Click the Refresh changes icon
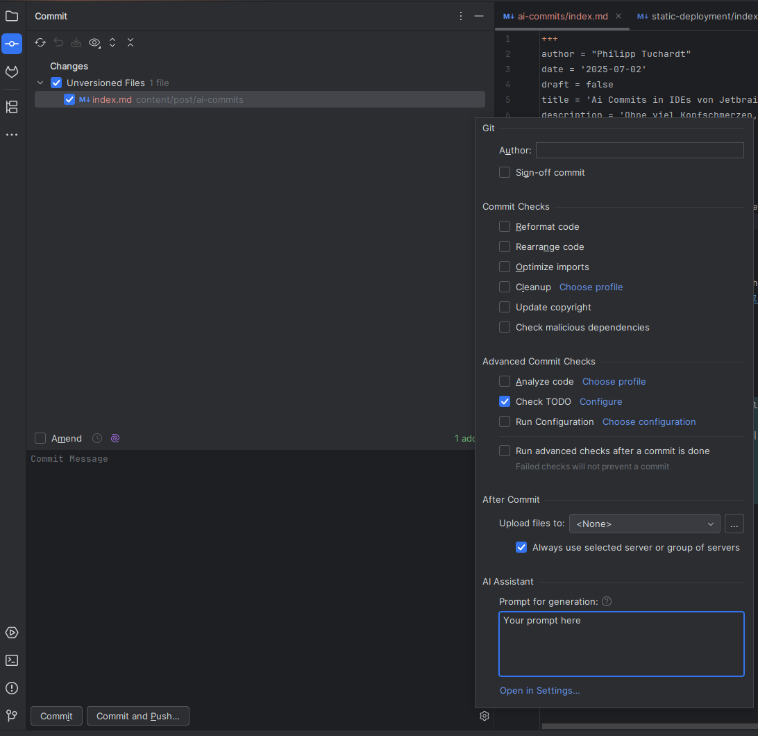The width and height of the screenshot is (758, 736). [x=40, y=42]
